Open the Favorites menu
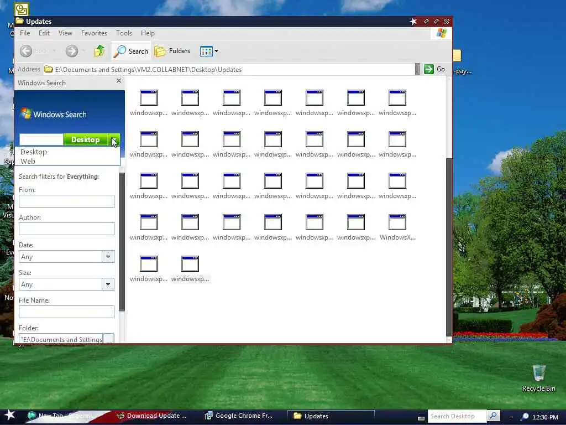The image size is (566, 425). 94,33
